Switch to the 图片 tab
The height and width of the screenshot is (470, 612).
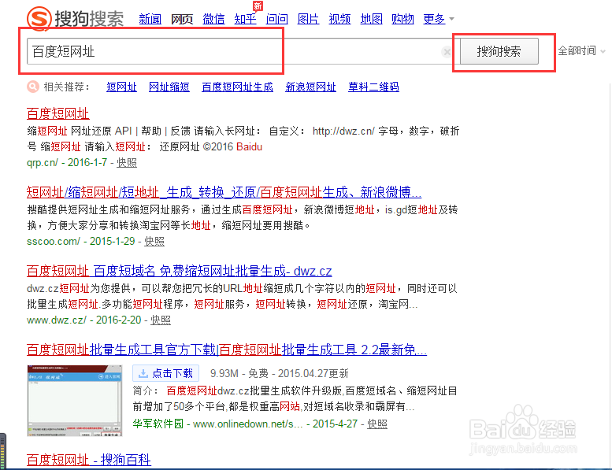[x=308, y=19]
